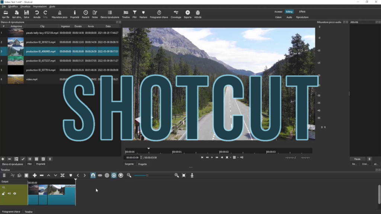381x214 pixels.
Task: Open the Impostazioni menu
Action: click(40, 7)
